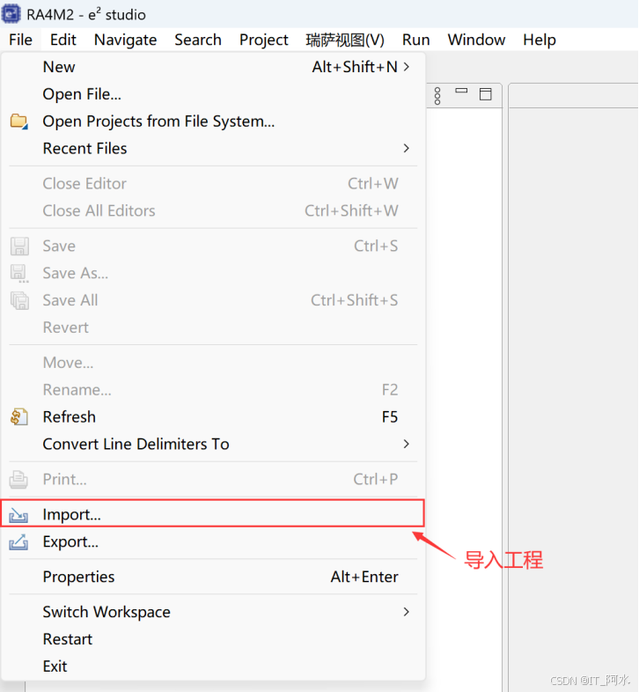639x692 pixels.
Task: Open Properties from the File menu
Action: [x=213, y=577]
